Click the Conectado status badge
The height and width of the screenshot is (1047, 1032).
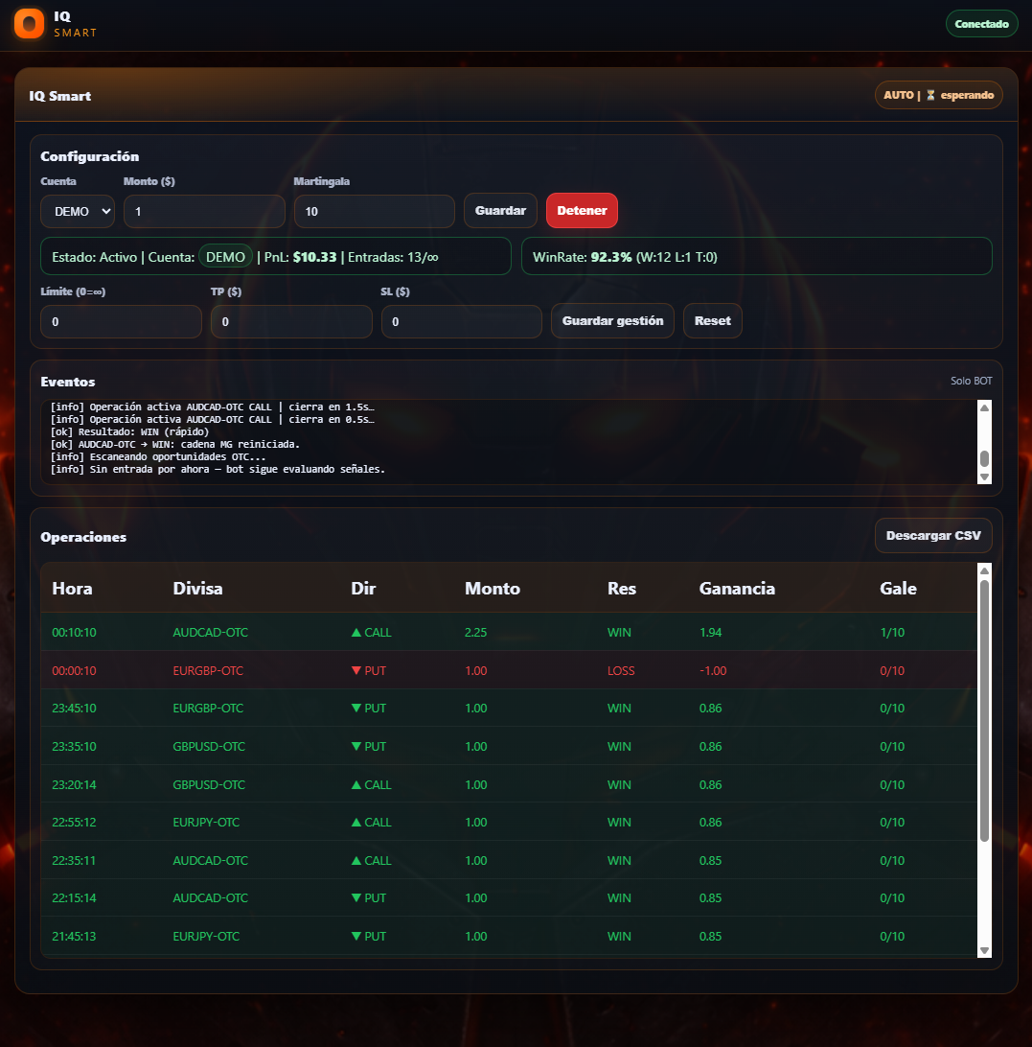click(981, 24)
